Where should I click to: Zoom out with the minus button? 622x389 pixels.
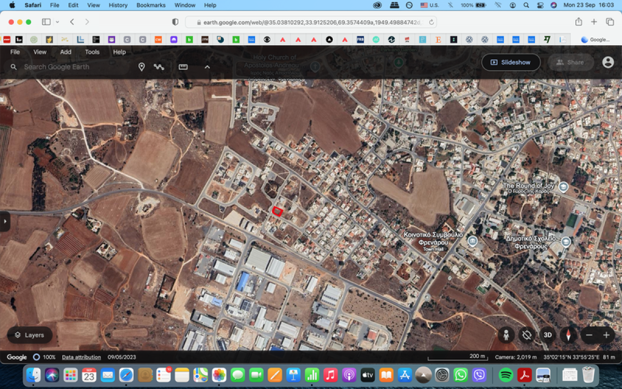[589, 335]
